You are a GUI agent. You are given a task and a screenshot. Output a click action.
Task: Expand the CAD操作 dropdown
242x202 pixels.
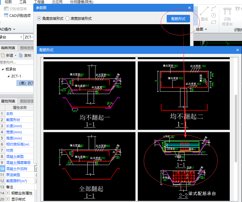14,29
